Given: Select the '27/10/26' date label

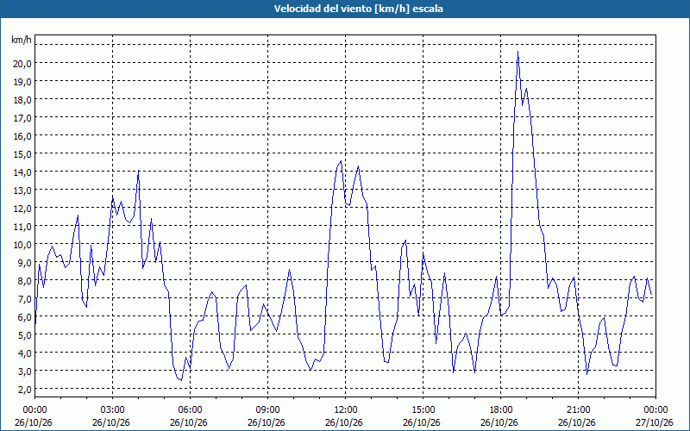Looking at the screenshot, I should click(655, 422).
